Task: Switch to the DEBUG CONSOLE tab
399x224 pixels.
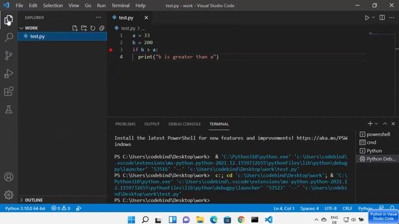Action: [x=185, y=124]
